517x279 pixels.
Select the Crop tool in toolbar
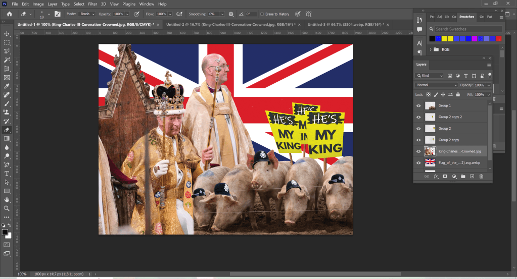(7, 69)
